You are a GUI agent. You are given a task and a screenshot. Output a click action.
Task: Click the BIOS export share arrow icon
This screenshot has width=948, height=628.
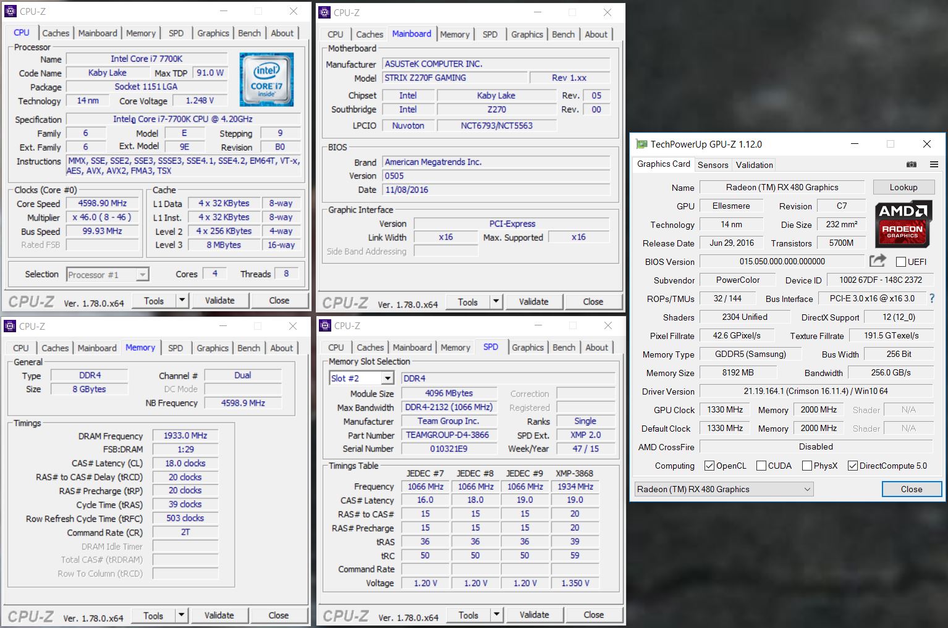coord(877,261)
